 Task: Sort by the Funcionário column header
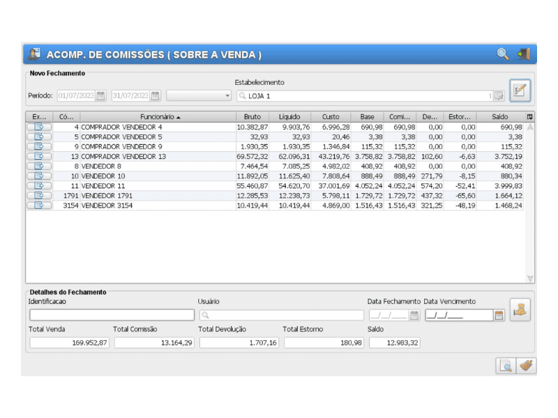(x=160, y=117)
